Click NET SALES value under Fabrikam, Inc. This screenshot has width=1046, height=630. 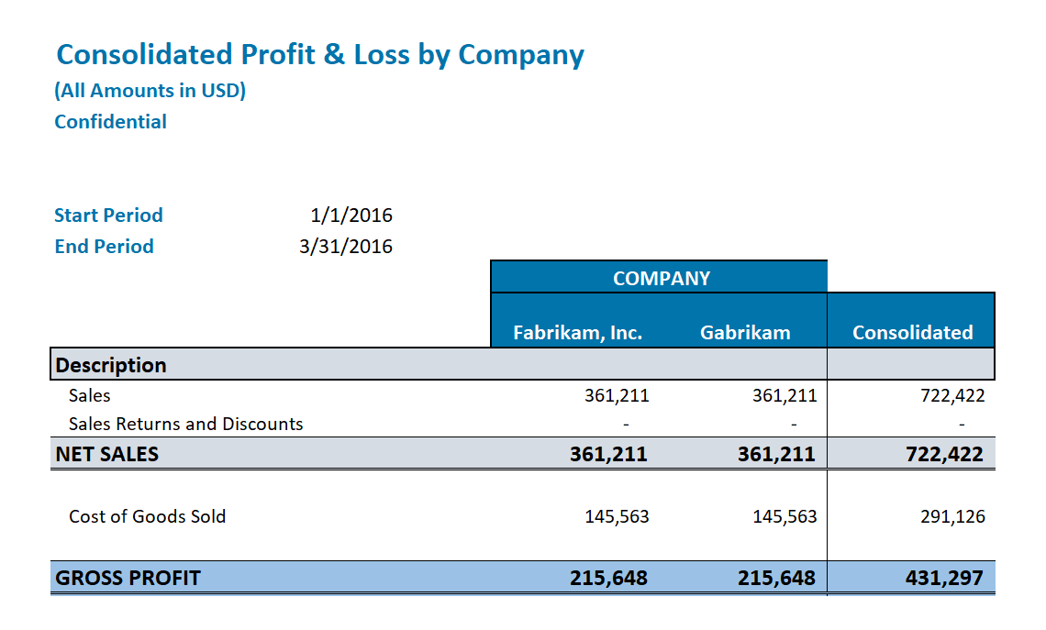click(x=608, y=454)
